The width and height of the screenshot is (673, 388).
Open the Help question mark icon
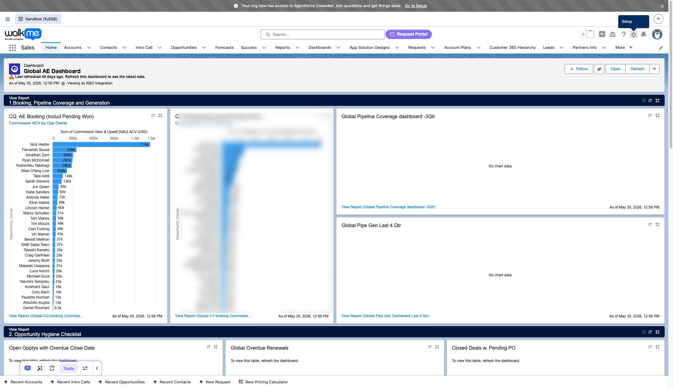point(623,34)
